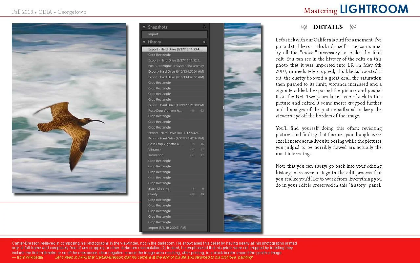This screenshot has height=263, width=420.
Task: Select Post-Crop Vignette Amount -52 history step
Action: coord(175,111)
